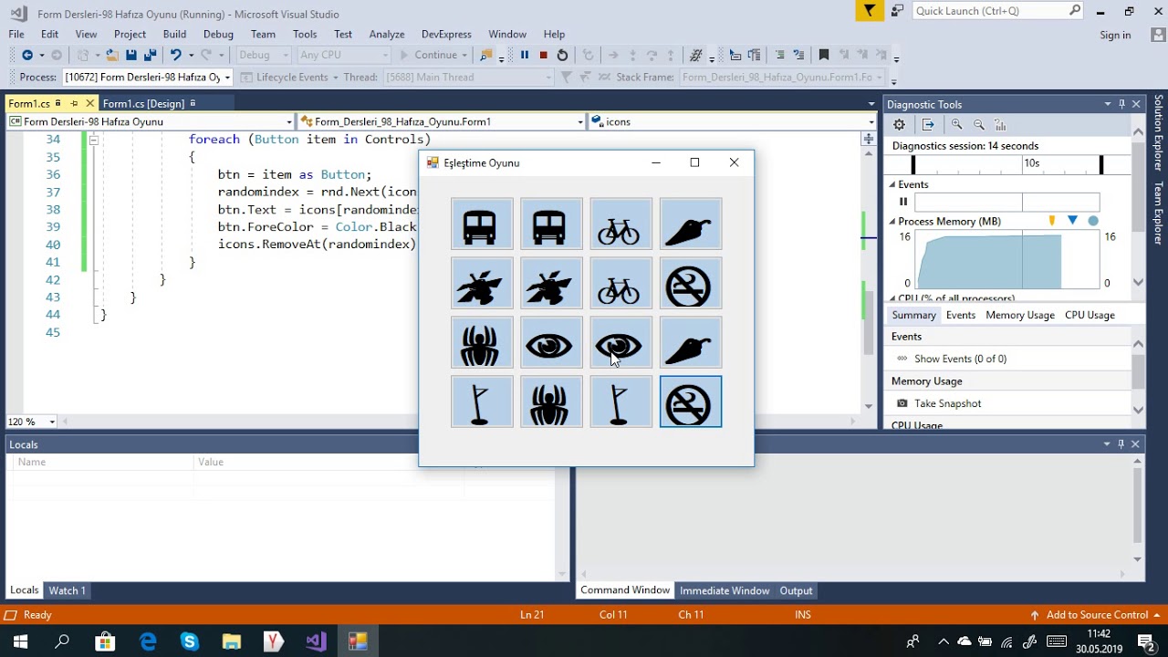Toggle a bookmark in the toolbar
Image resolution: width=1168 pixels, height=657 pixels.
pos(824,55)
